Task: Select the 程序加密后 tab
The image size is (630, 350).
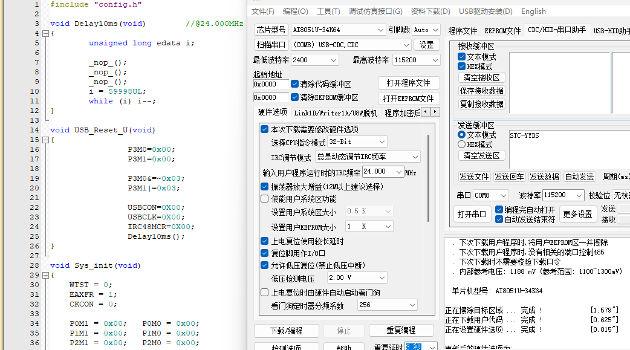Action: [x=402, y=113]
